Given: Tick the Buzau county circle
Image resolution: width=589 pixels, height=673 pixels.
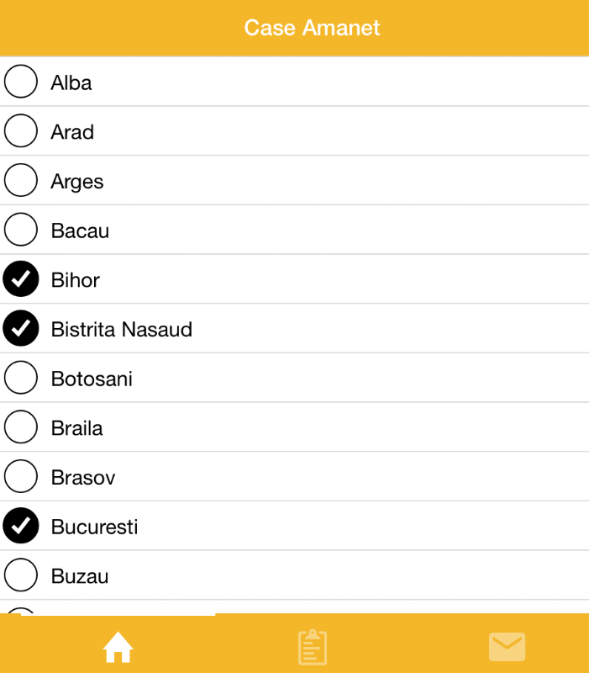Looking at the screenshot, I should (x=21, y=575).
